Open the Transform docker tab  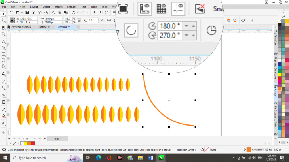276,39
